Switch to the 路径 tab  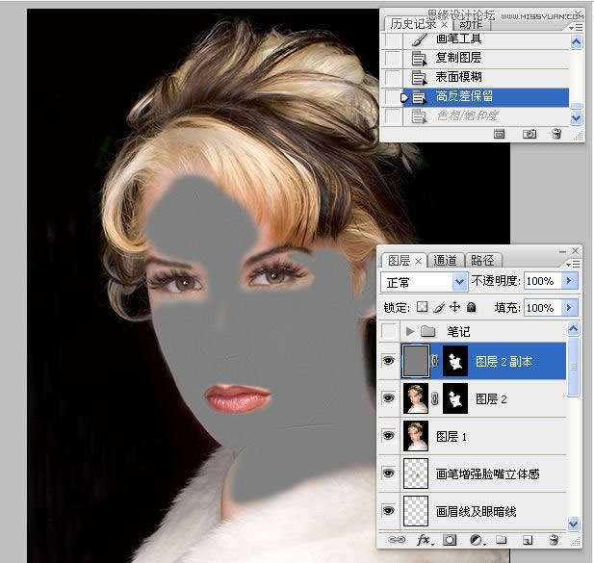point(482,260)
